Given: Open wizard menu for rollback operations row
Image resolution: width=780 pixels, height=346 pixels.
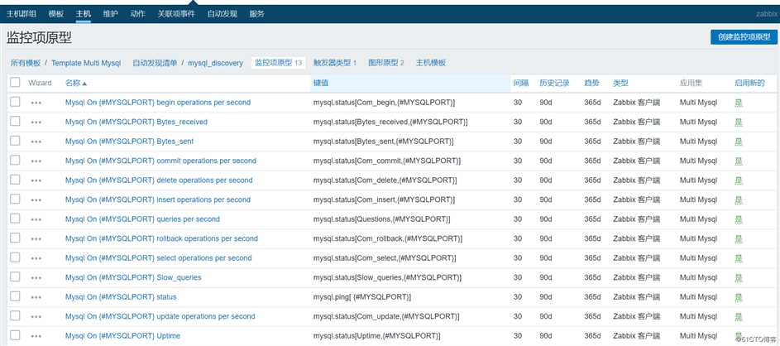Looking at the screenshot, I should pyautogui.click(x=36, y=238).
